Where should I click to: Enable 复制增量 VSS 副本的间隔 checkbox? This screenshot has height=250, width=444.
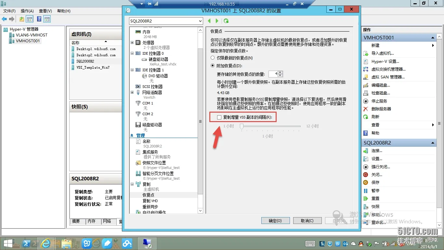[x=219, y=117]
